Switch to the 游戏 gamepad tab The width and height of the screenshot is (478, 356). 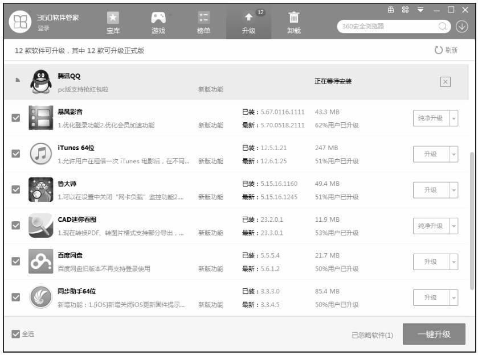tap(158, 23)
